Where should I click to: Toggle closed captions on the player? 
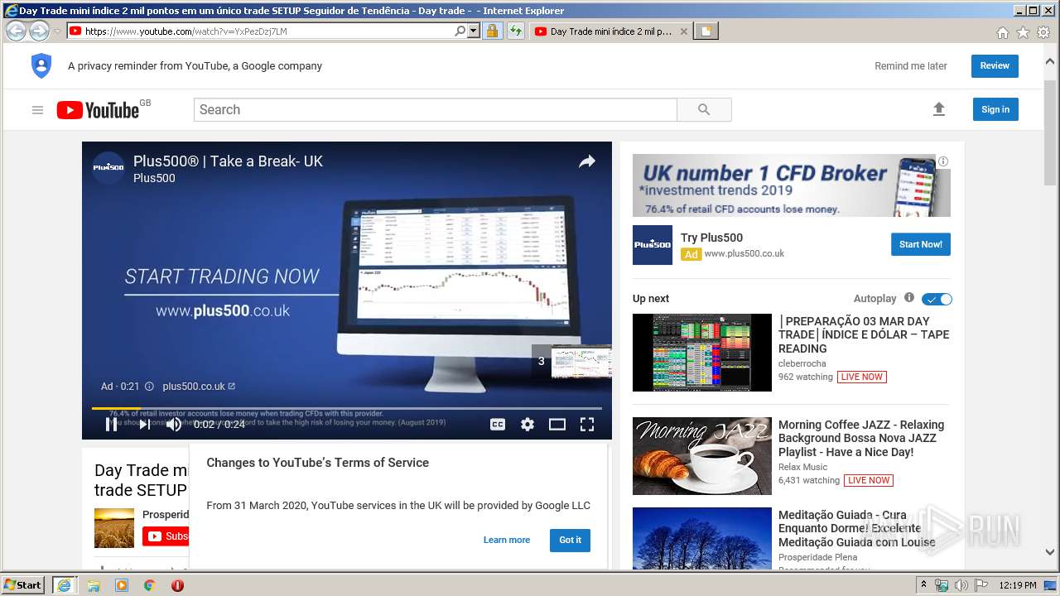pyautogui.click(x=498, y=425)
